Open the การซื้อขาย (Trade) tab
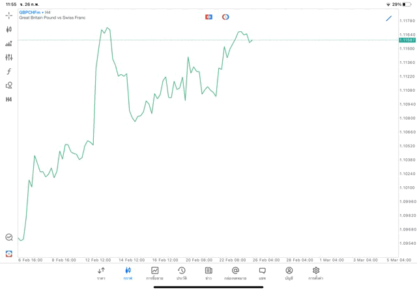The height and width of the screenshot is (291, 417). [154, 273]
